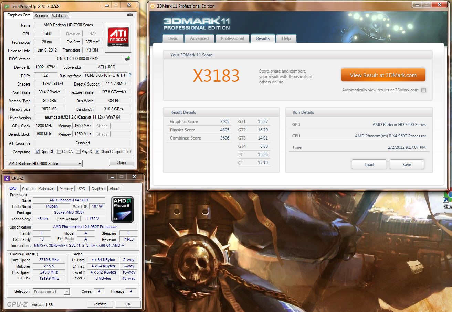Click the Save button in Run Details
The width and height of the screenshot is (452, 312).
(x=407, y=164)
